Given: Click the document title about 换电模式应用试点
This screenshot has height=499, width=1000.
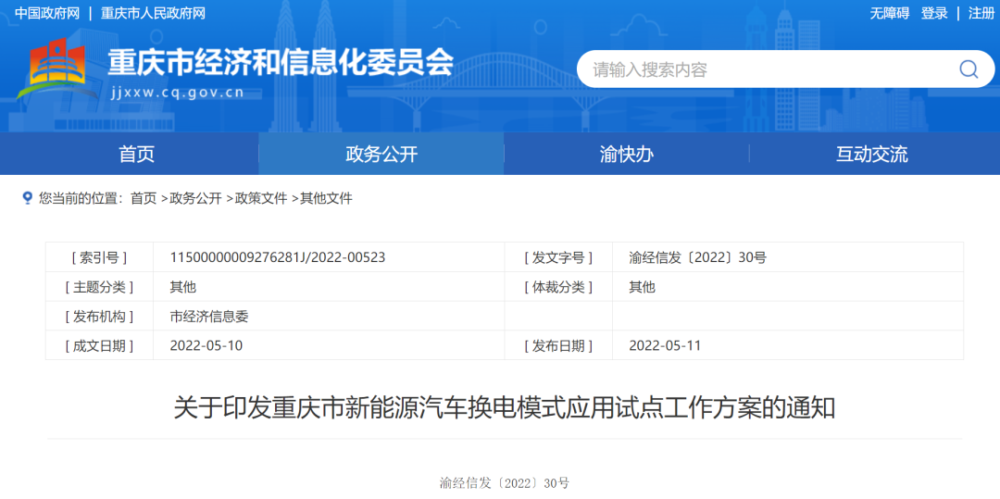Looking at the screenshot, I should coord(505,407).
